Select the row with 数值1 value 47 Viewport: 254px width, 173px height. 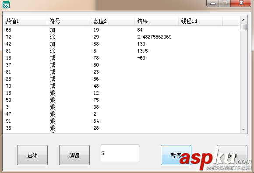[121, 114]
